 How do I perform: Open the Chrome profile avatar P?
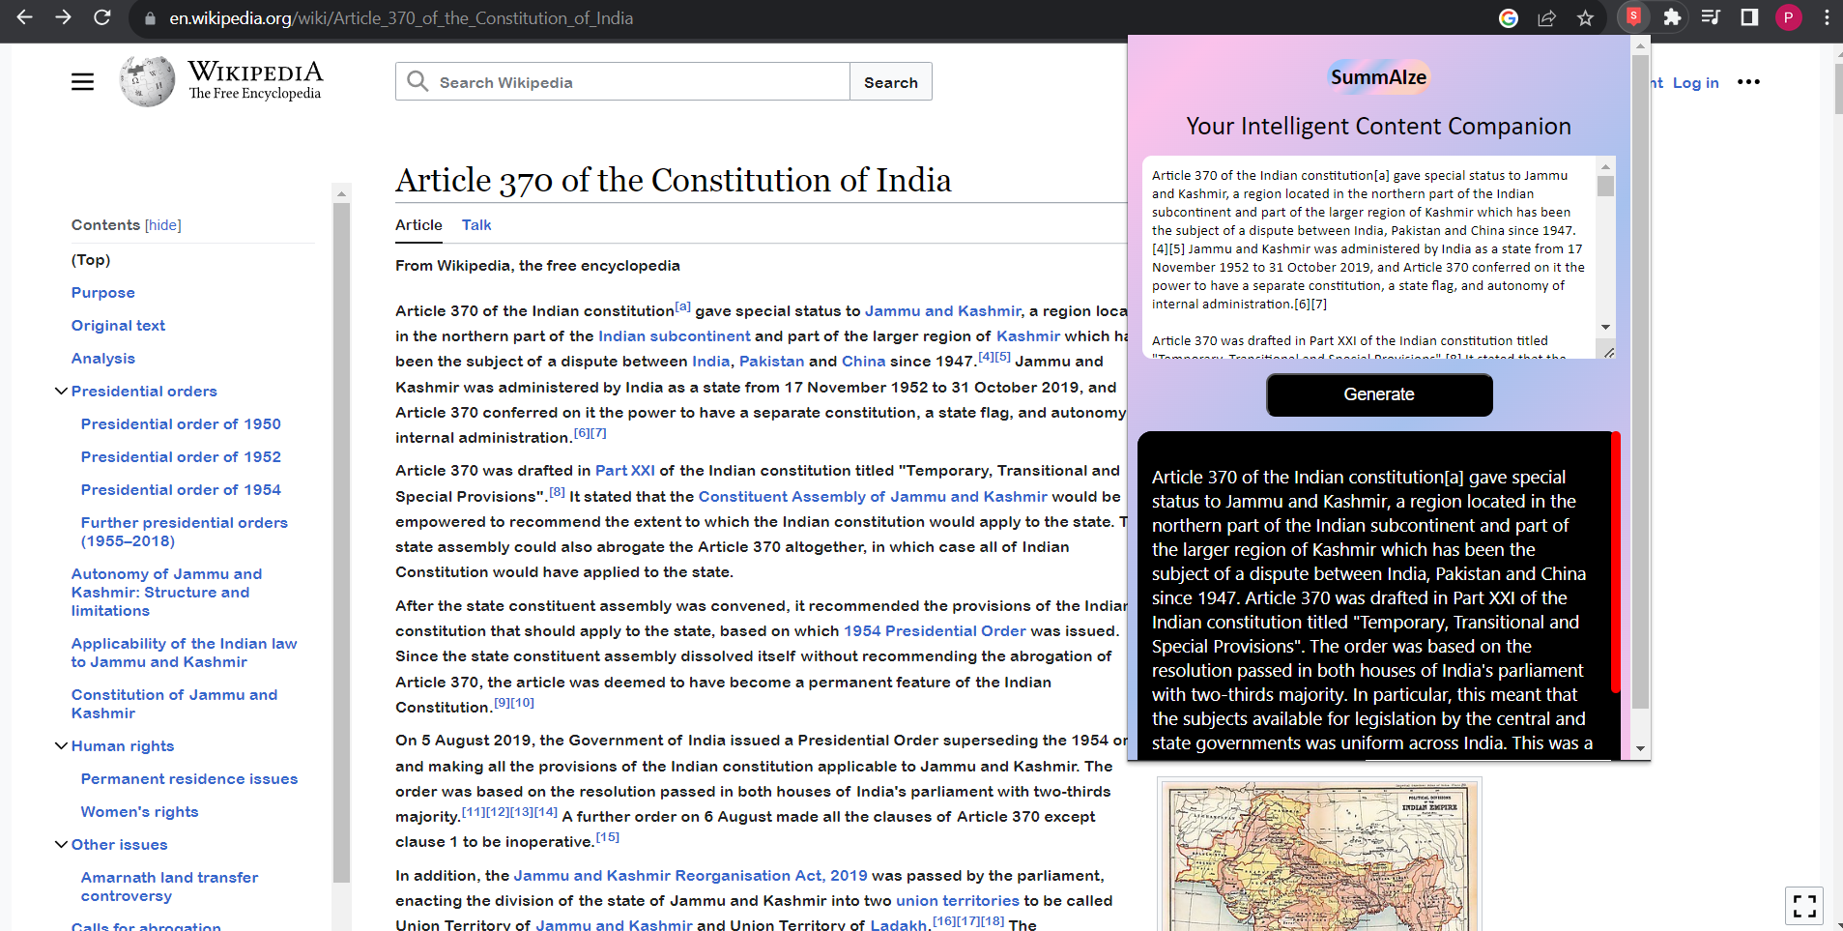coord(1788,17)
